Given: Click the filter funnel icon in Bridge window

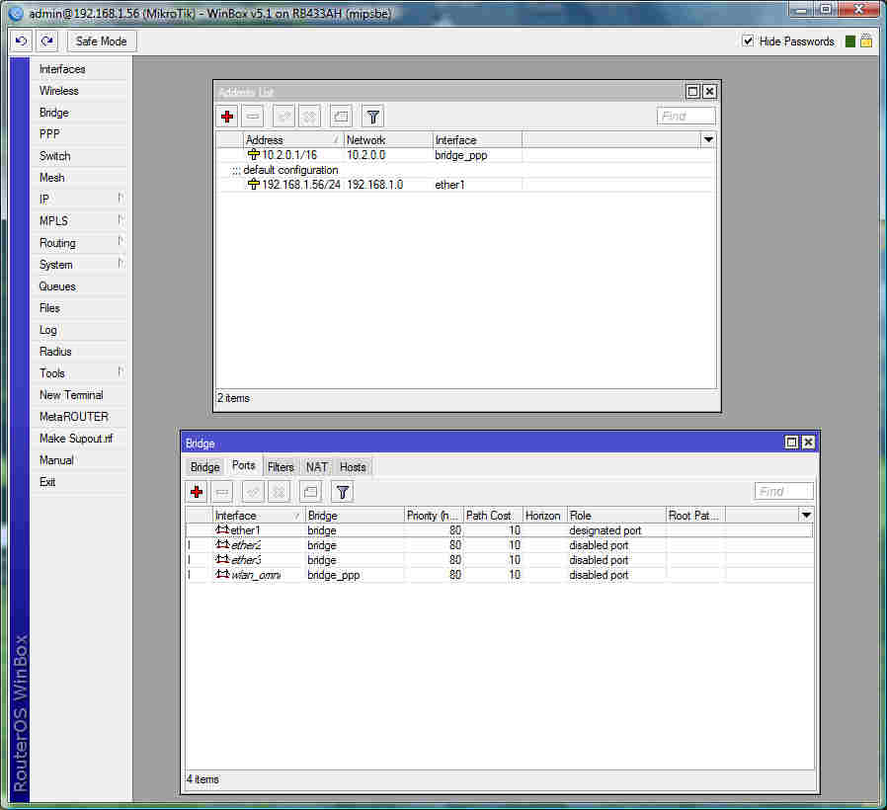Looking at the screenshot, I should [x=342, y=492].
